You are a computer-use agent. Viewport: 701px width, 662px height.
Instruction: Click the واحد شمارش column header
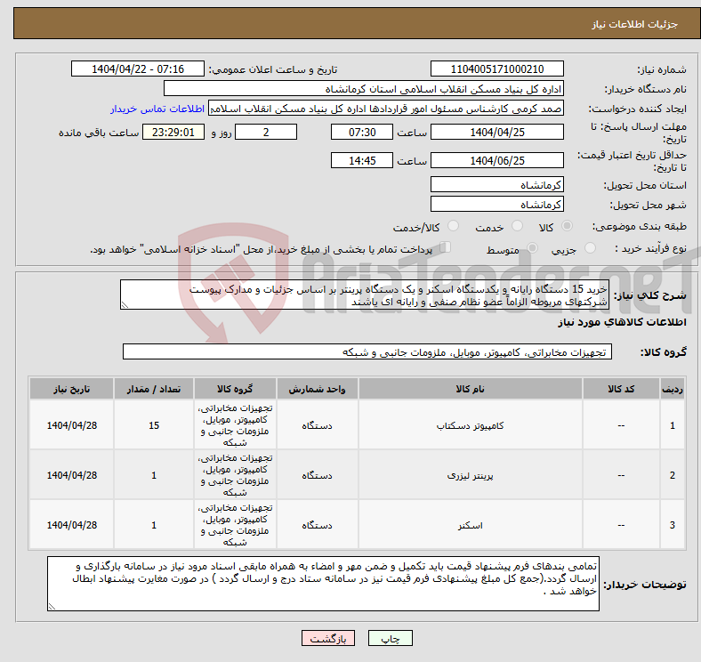pyautogui.click(x=317, y=389)
